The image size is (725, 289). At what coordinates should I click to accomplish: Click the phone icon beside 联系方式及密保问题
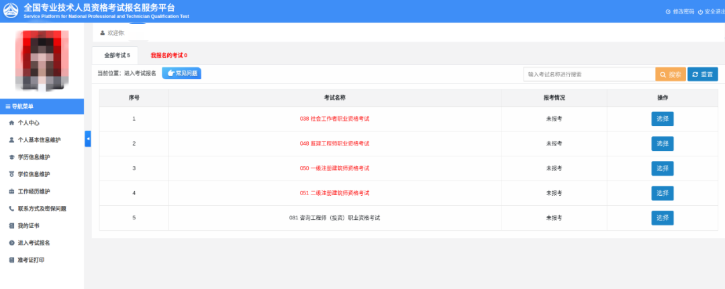[x=11, y=209]
